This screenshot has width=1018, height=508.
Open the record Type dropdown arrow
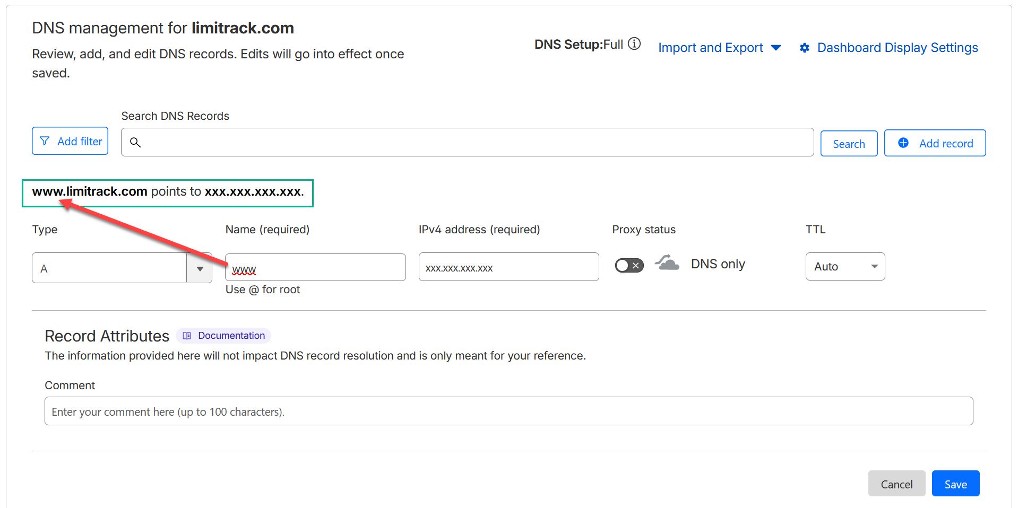pyautogui.click(x=200, y=268)
